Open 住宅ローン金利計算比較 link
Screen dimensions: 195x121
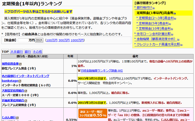tap(154, 34)
